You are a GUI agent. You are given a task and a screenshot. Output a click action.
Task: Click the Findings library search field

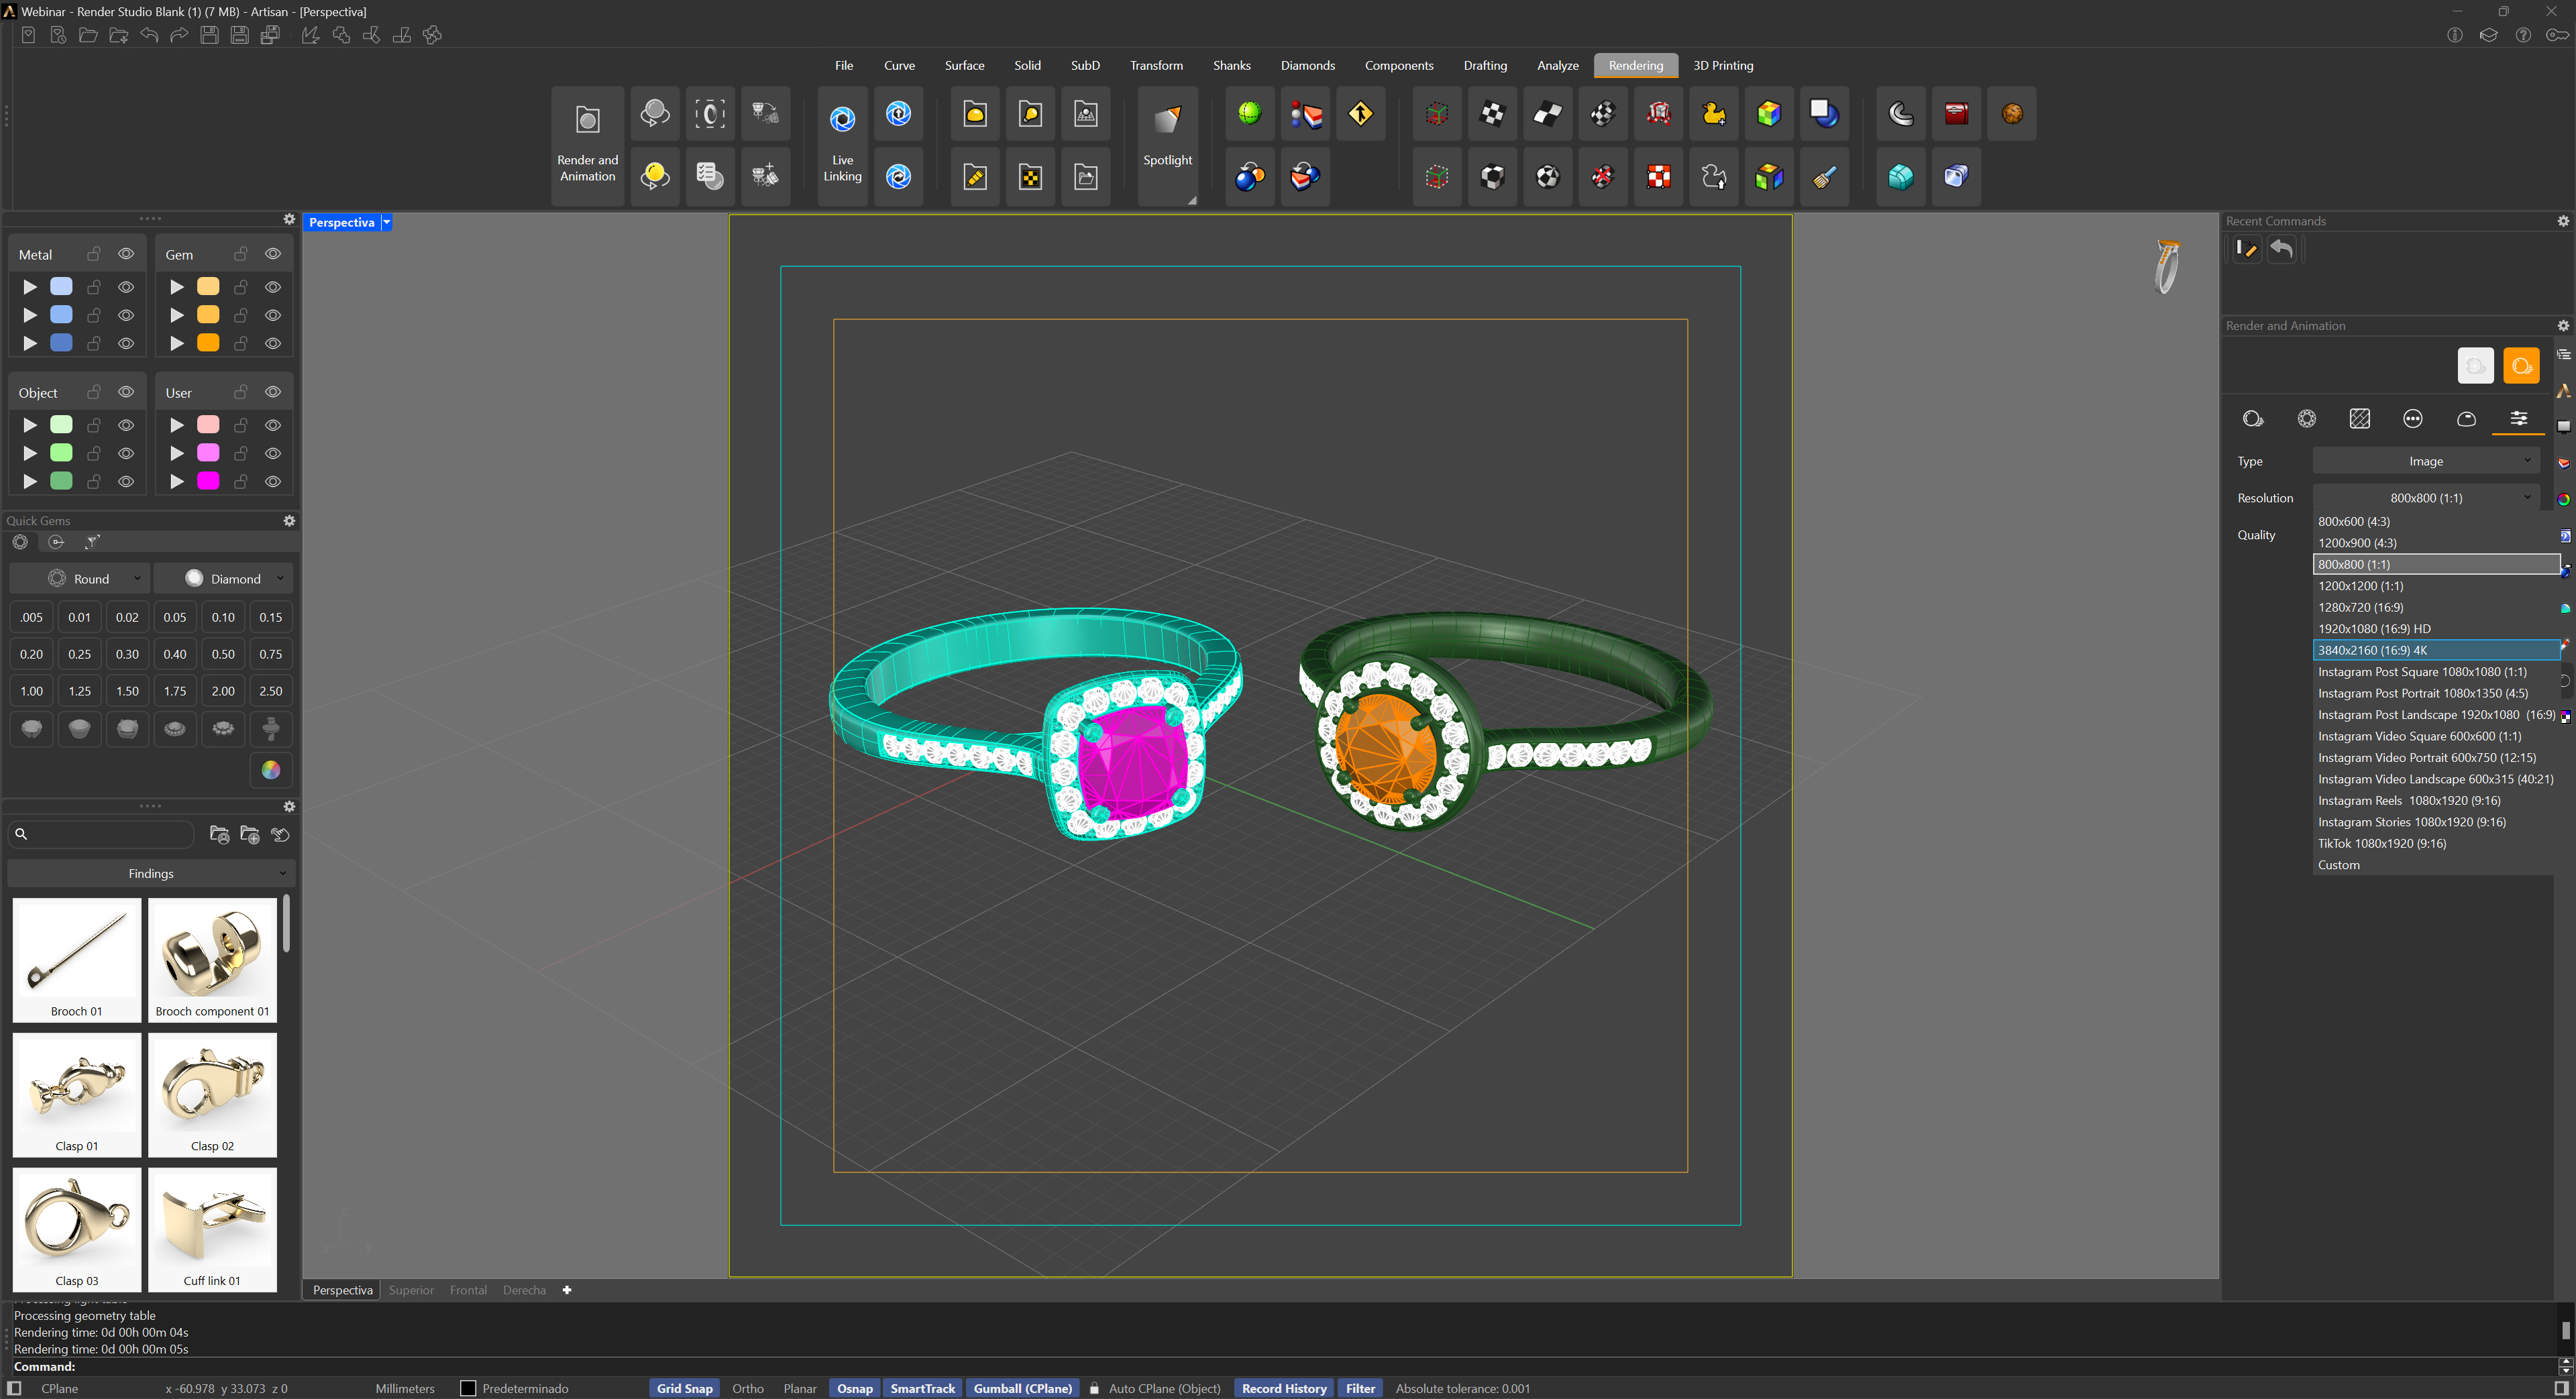pos(101,834)
